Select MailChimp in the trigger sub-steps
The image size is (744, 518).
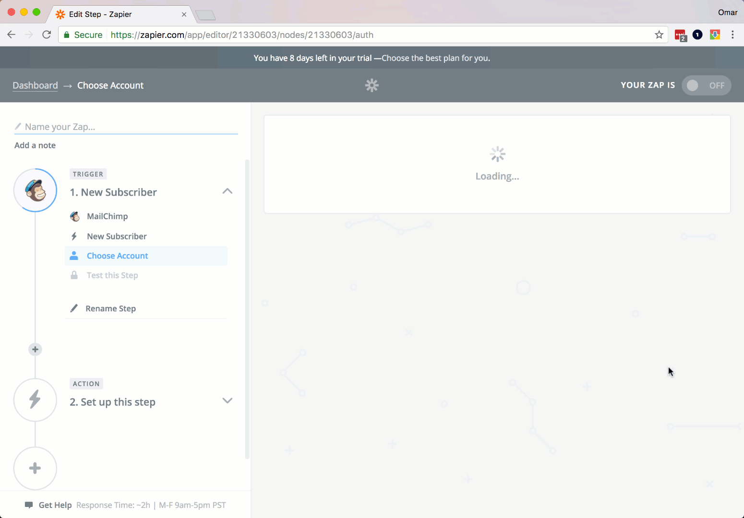146,216
